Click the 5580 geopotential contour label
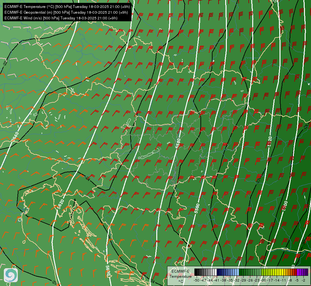 [x=178, y=144]
